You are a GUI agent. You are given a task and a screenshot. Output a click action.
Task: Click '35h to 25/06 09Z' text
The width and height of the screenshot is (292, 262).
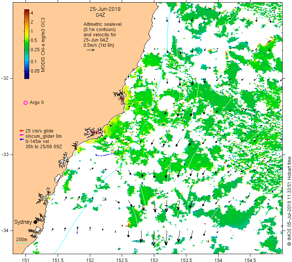[44, 147]
